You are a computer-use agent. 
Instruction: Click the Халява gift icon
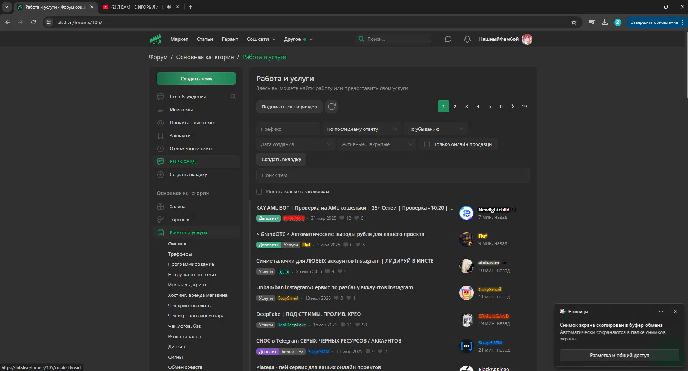[x=161, y=206]
